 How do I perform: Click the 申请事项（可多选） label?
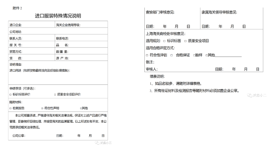pos(22,88)
